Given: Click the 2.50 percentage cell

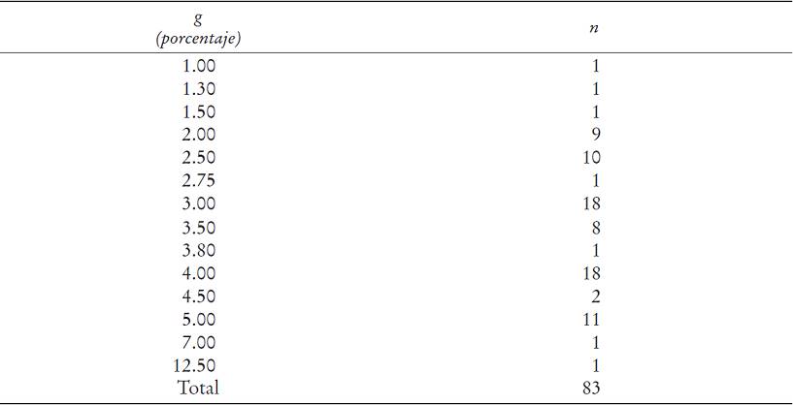Looking at the screenshot, I should coord(198,158).
